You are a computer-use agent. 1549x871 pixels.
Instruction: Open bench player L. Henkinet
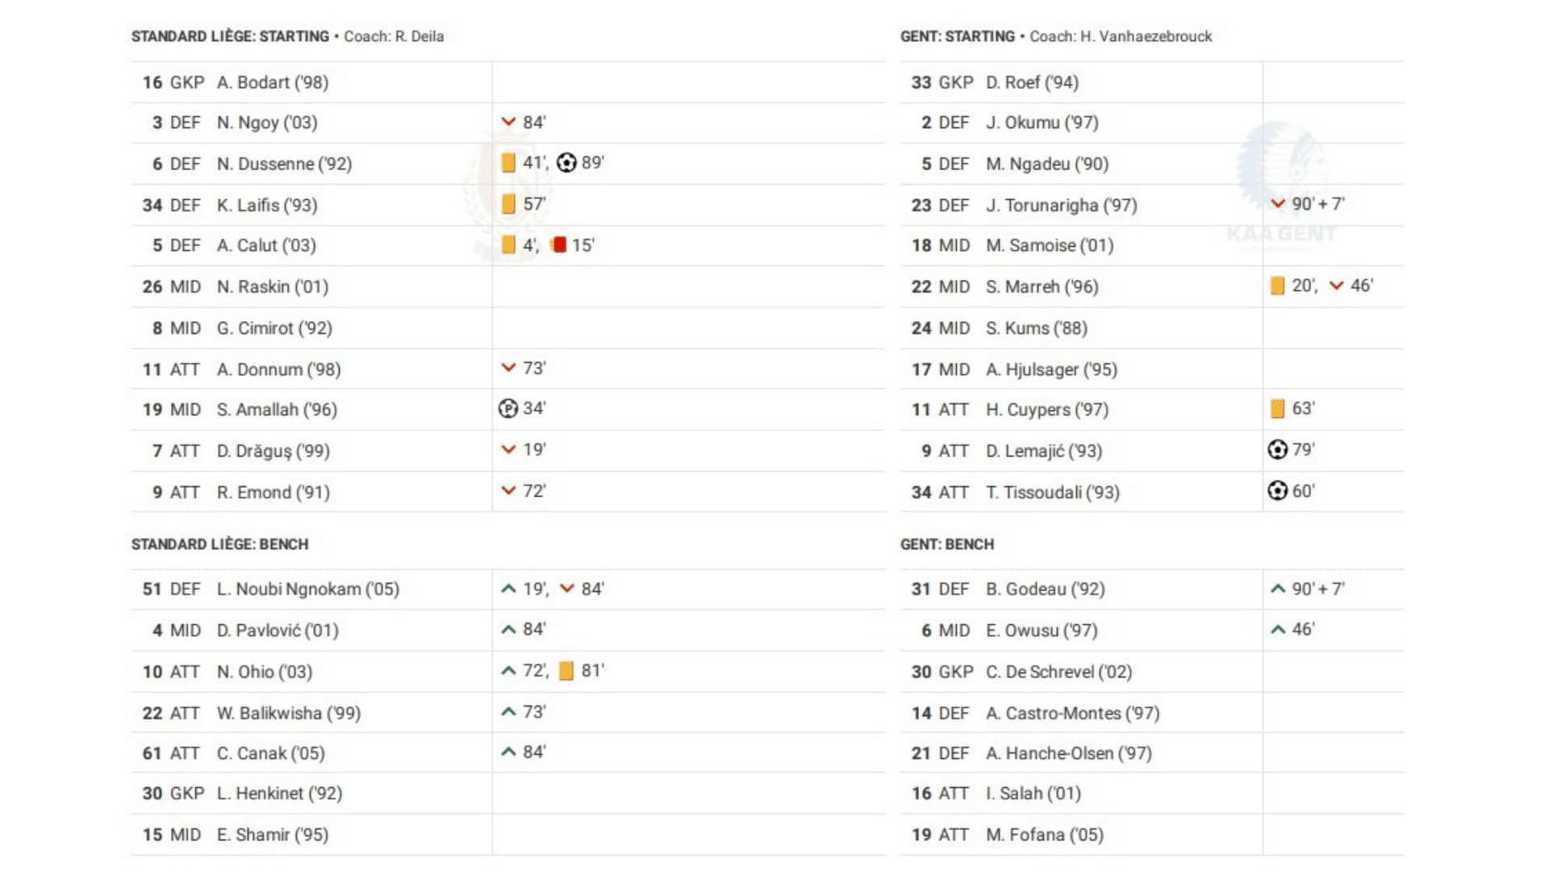click(x=279, y=794)
